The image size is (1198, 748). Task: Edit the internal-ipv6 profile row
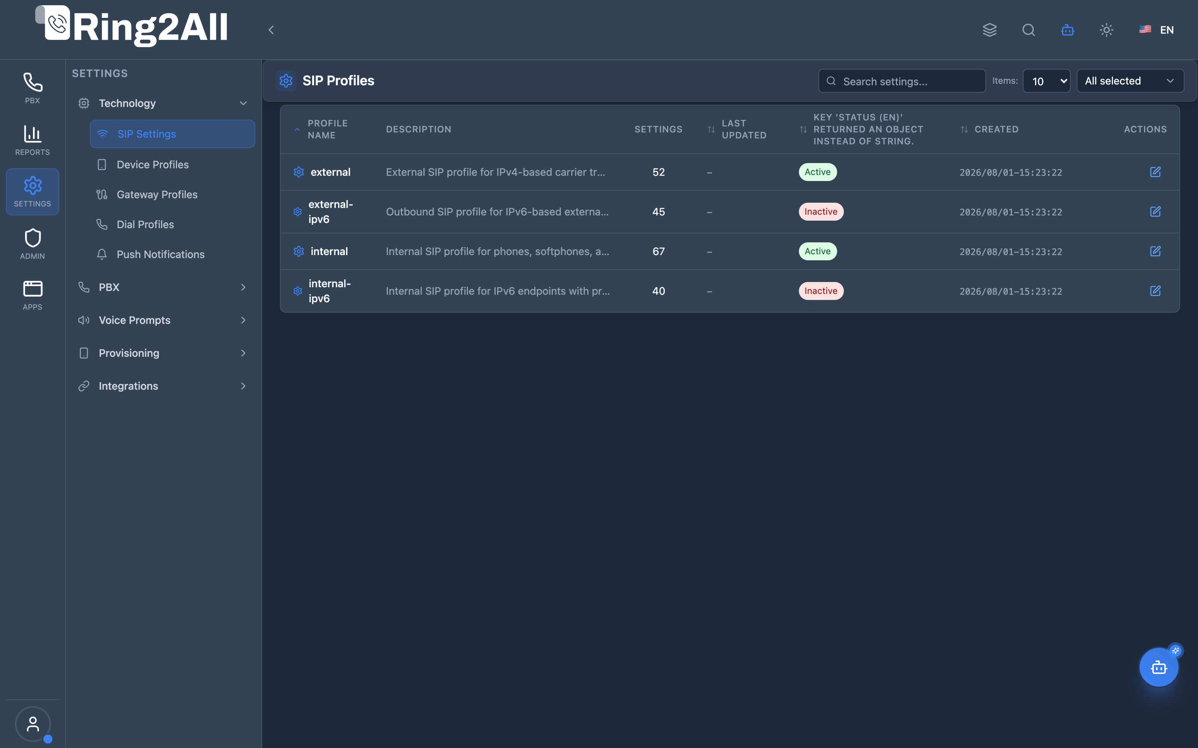pos(1155,290)
